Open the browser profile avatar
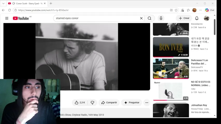The image size is (221, 124). 194,10
